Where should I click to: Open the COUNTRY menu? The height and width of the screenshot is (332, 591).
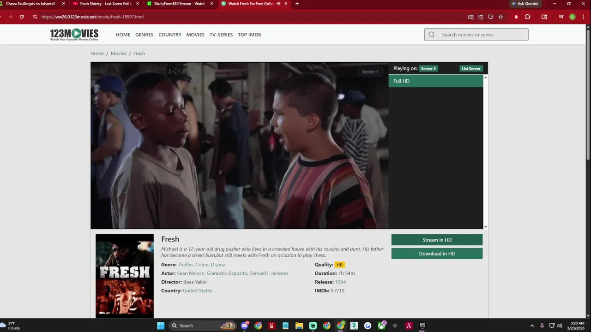pos(170,35)
